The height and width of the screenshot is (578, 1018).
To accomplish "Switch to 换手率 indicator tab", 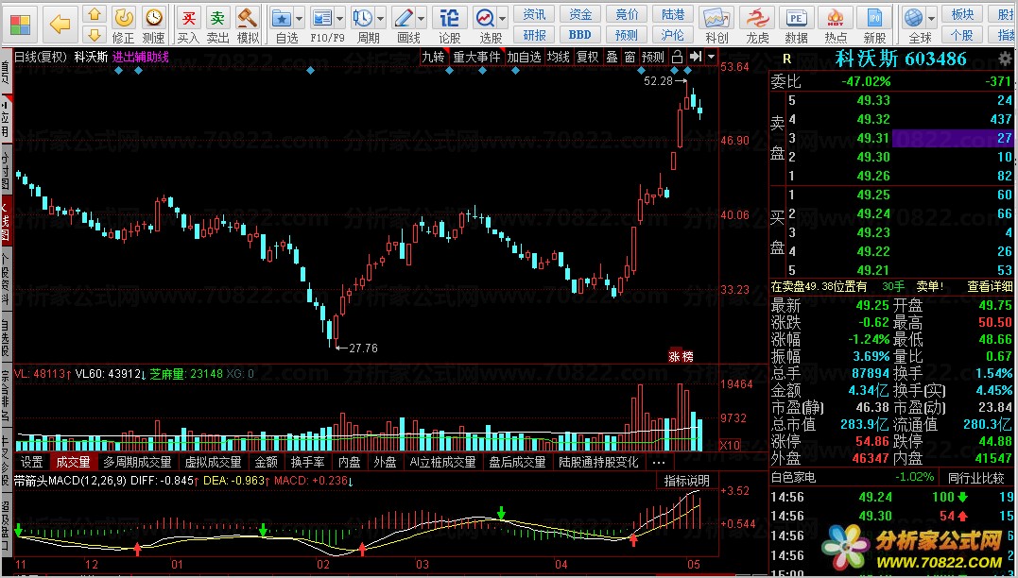I will click(307, 462).
